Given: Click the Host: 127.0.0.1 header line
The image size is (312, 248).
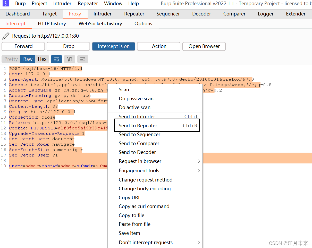Looking at the screenshot, I should click(x=30, y=74).
